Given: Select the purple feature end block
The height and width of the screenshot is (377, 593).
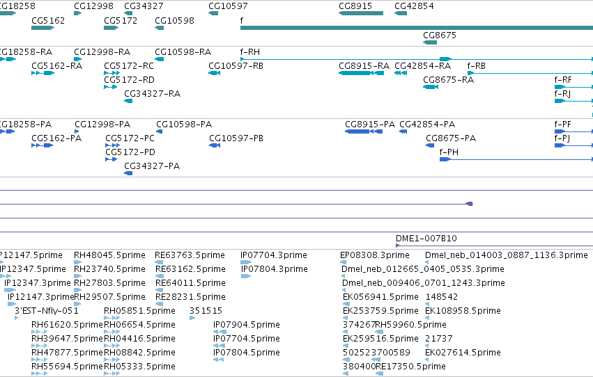Looking at the screenshot, I should click(x=470, y=204).
